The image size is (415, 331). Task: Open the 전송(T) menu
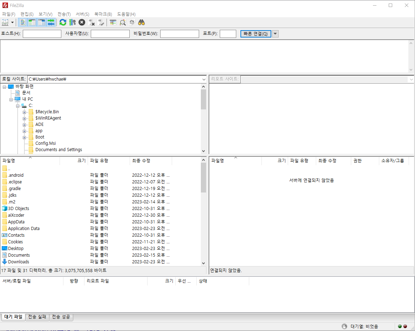[64, 14]
